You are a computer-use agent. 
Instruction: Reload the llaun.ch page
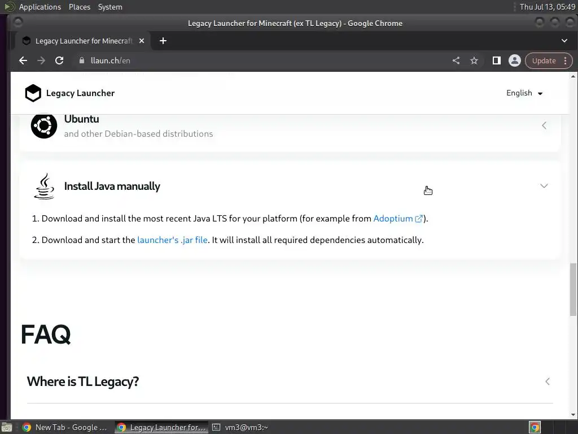coord(59,60)
